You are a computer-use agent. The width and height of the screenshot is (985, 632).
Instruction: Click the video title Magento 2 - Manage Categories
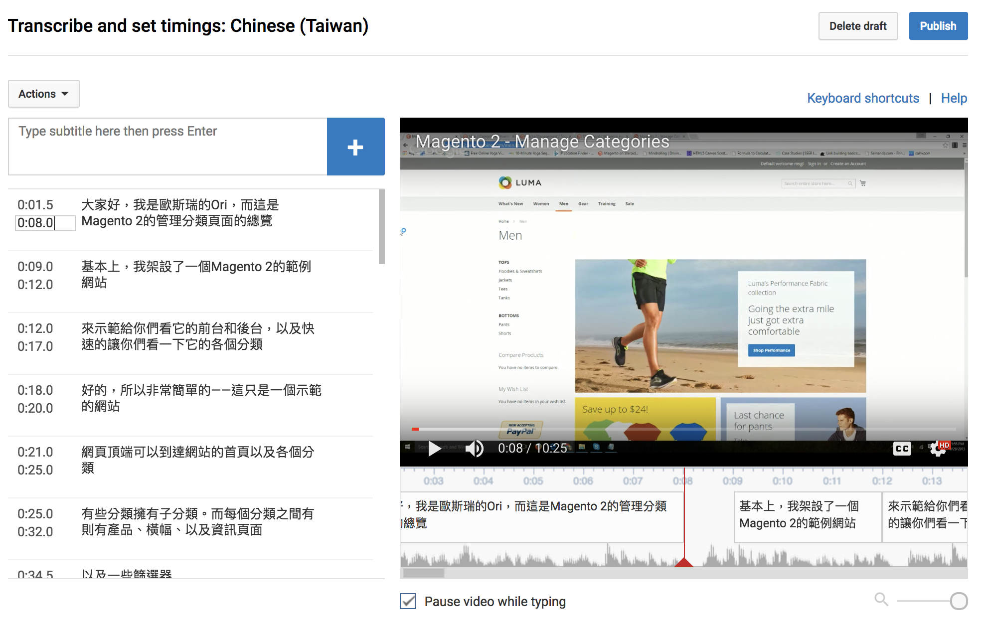(x=542, y=142)
